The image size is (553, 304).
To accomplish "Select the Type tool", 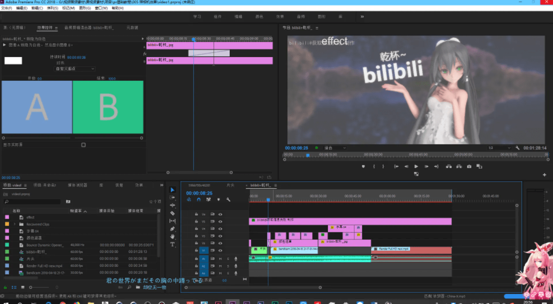I will pos(173,244).
